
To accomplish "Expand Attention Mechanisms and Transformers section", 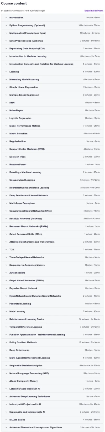I will [x=52, y=242].
